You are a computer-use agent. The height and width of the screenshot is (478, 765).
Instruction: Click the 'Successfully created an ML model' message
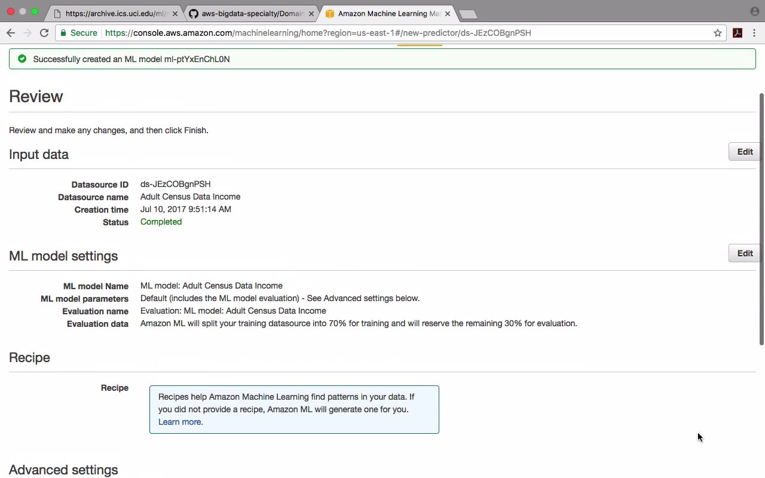(131, 59)
